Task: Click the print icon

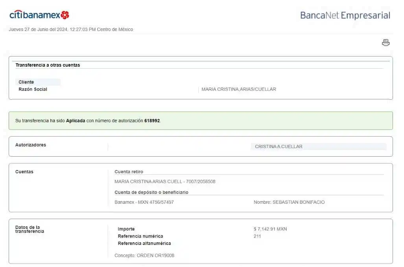Action: [x=386, y=43]
